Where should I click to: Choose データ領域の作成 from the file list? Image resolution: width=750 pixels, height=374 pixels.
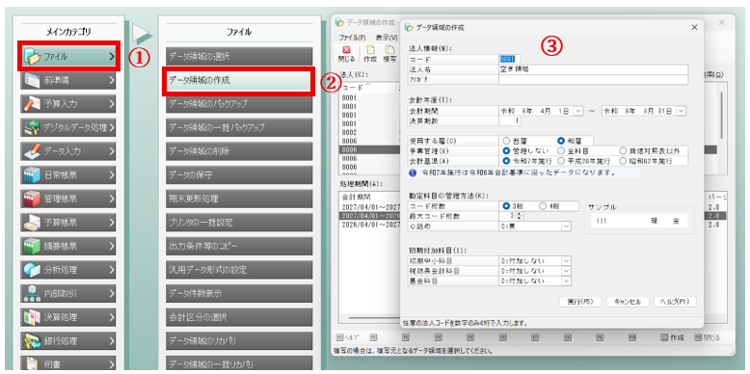(x=239, y=80)
